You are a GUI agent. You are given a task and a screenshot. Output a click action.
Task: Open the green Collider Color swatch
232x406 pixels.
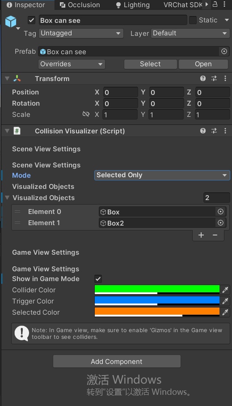coord(157,290)
